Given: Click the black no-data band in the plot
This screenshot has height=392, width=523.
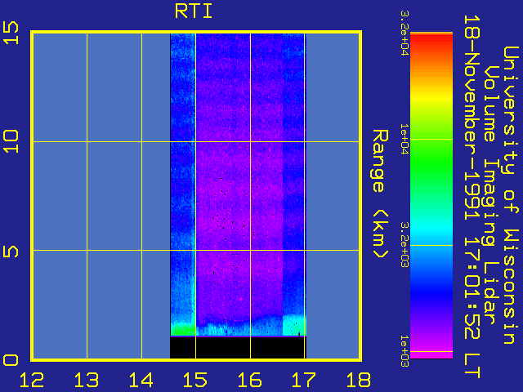Looking at the screenshot, I should pyautogui.click(x=238, y=348).
